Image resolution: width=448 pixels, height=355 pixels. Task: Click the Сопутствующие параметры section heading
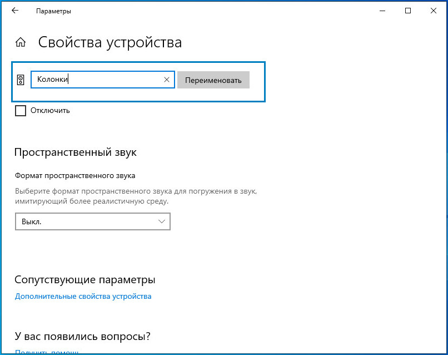point(84,279)
